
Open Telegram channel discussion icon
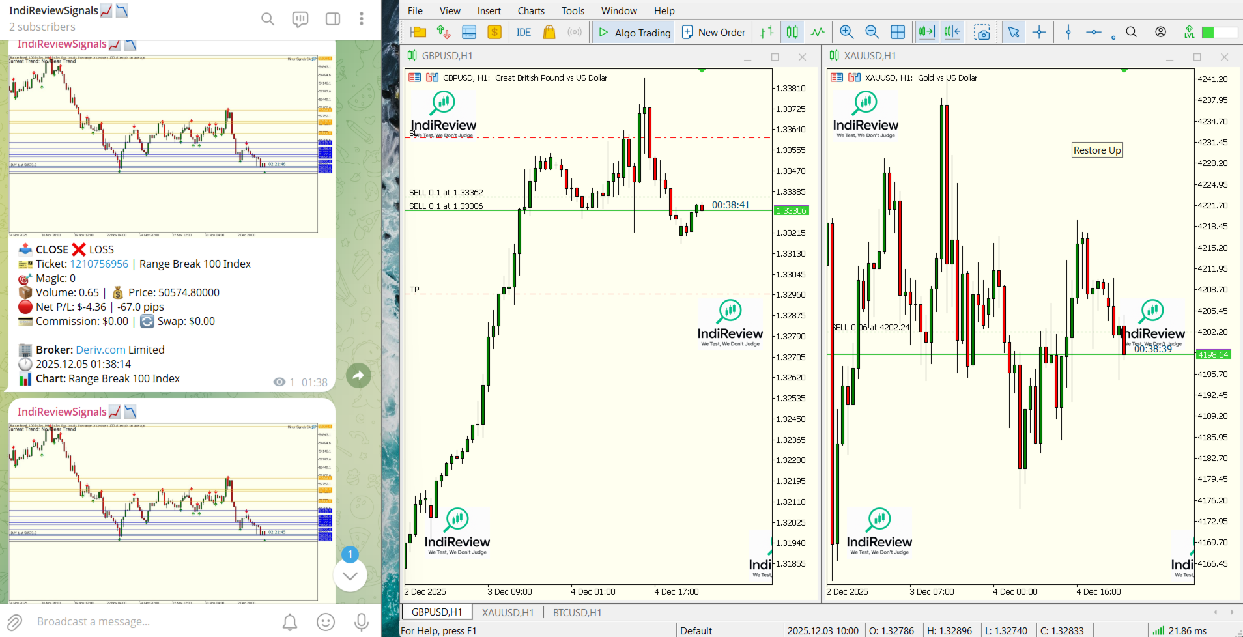coord(300,19)
